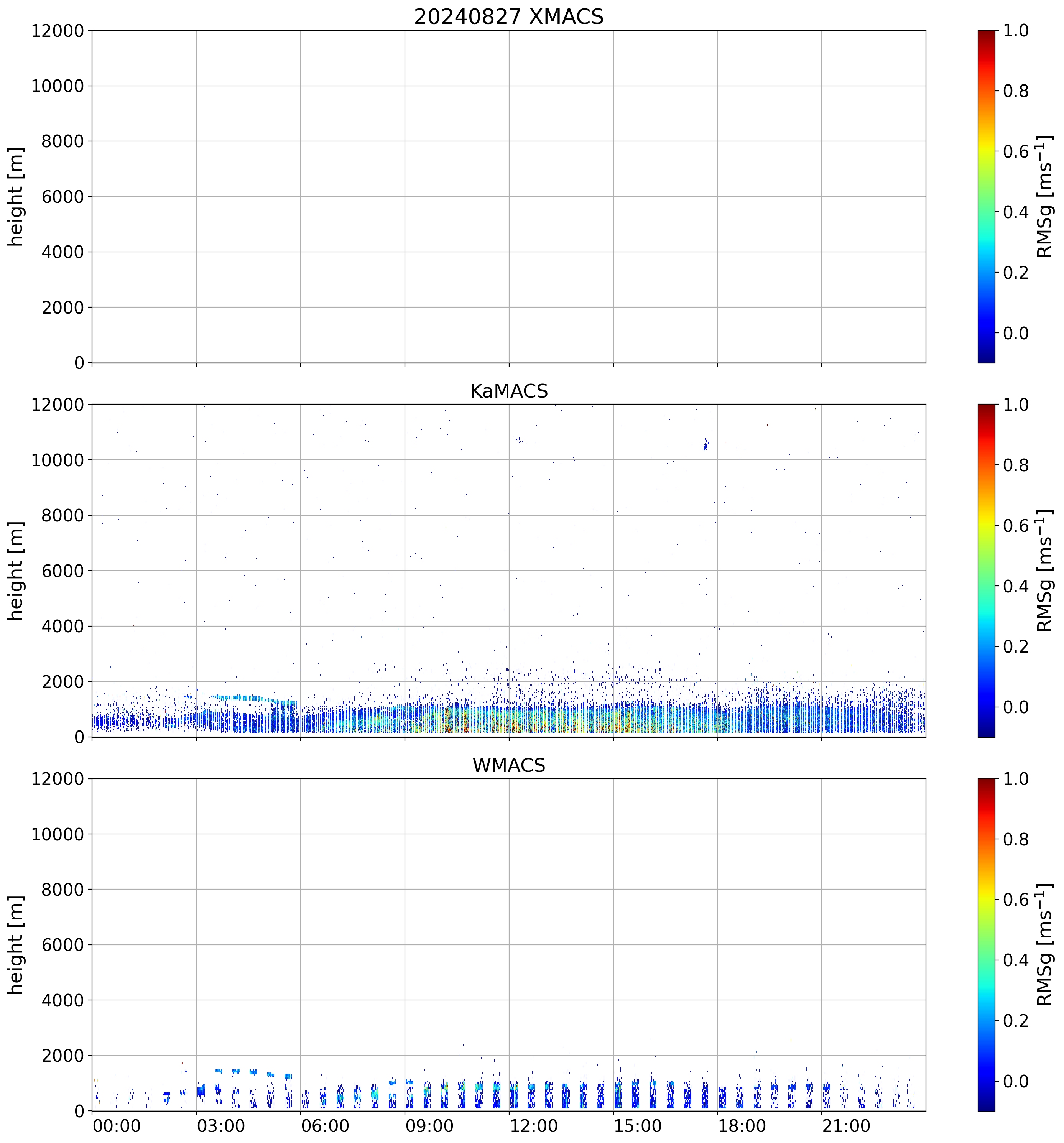Screen dimensions: 1064x1143
Task: Click the 18:00 time axis label
Action: [742, 1125]
